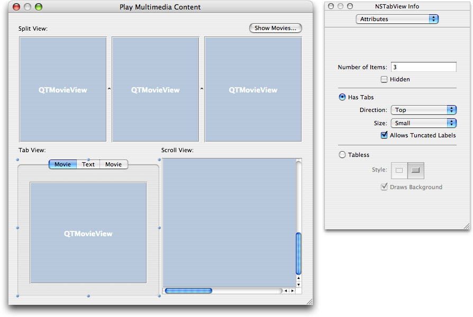Enable the Draws Background checkbox
Screen dimensions: 473x317
coord(384,187)
